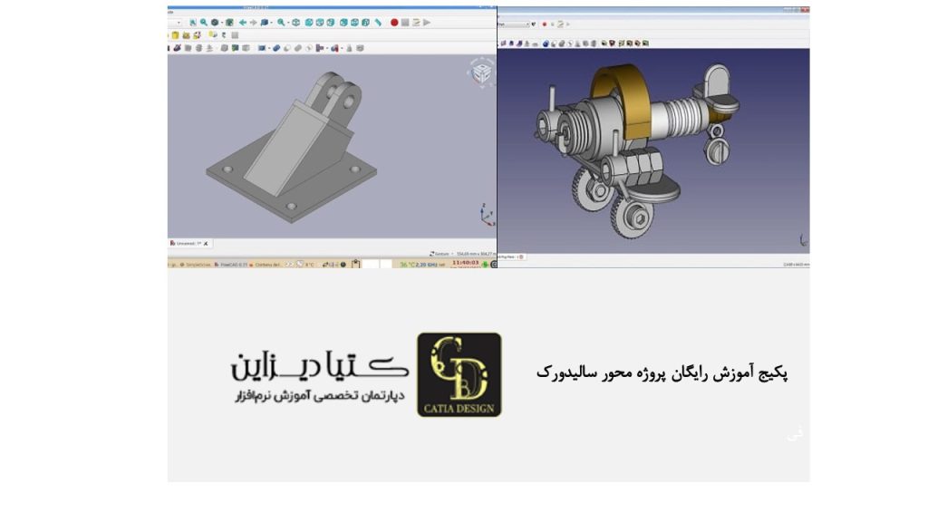The height and width of the screenshot is (522, 928).
Task: Expand the dropdown arrow beside the zoom tool
Action: [286, 23]
